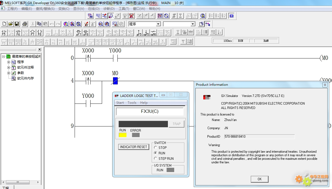This screenshot has width=332, height=189.
Task: Open the 诊断(D) menu
Action: click(109, 9)
